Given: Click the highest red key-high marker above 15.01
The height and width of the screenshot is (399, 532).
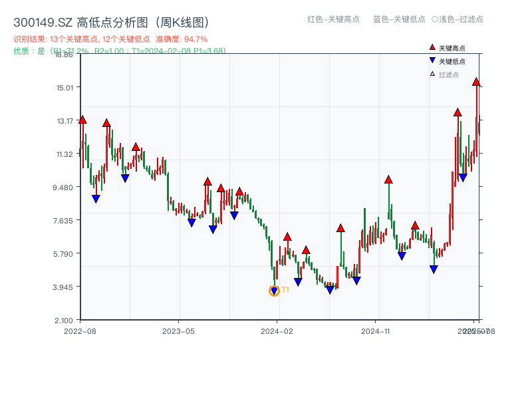Looking at the screenshot, I should point(476,82).
